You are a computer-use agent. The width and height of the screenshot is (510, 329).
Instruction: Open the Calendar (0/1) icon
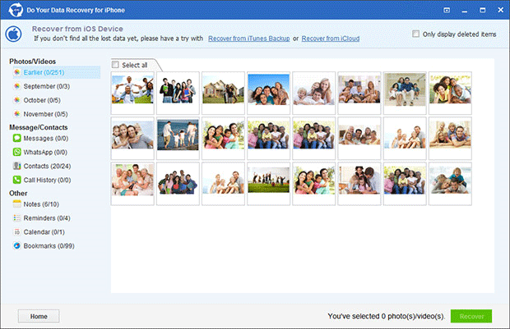tap(16, 232)
